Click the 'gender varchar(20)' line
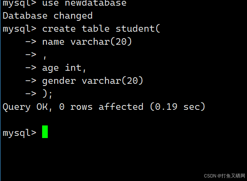 [x=92, y=81]
